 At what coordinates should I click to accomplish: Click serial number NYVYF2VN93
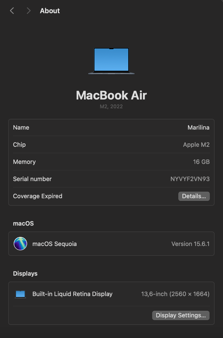[x=190, y=179]
